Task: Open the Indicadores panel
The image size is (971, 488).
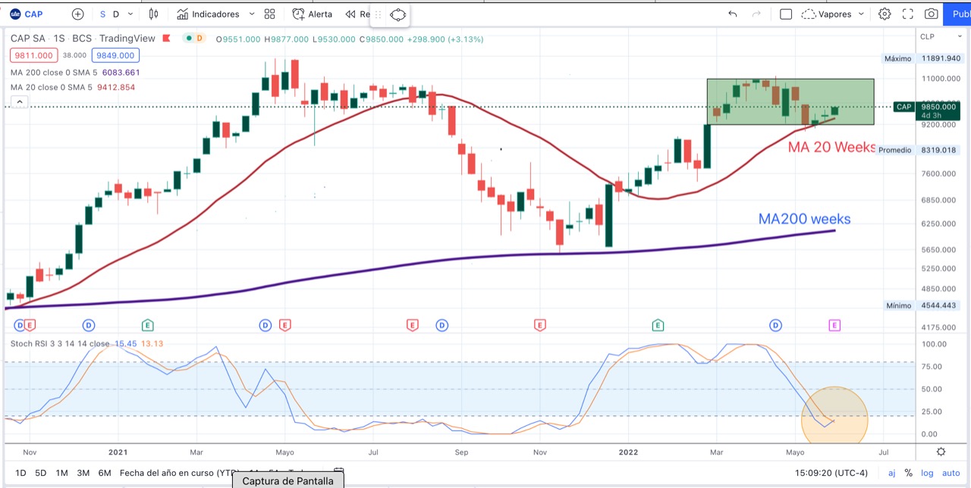Action: [x=208, y=14]
